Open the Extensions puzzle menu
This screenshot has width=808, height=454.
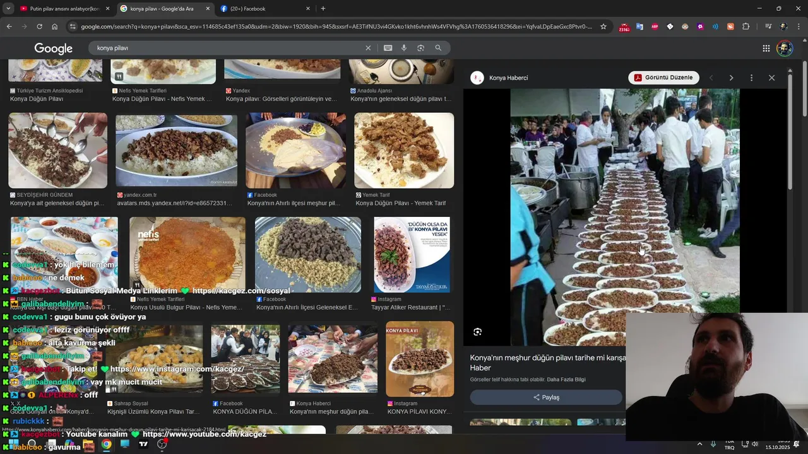[x=746, y=26]
